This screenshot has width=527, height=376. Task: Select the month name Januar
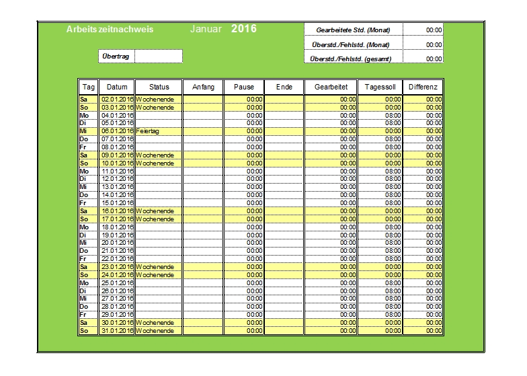tap(206, 29)
